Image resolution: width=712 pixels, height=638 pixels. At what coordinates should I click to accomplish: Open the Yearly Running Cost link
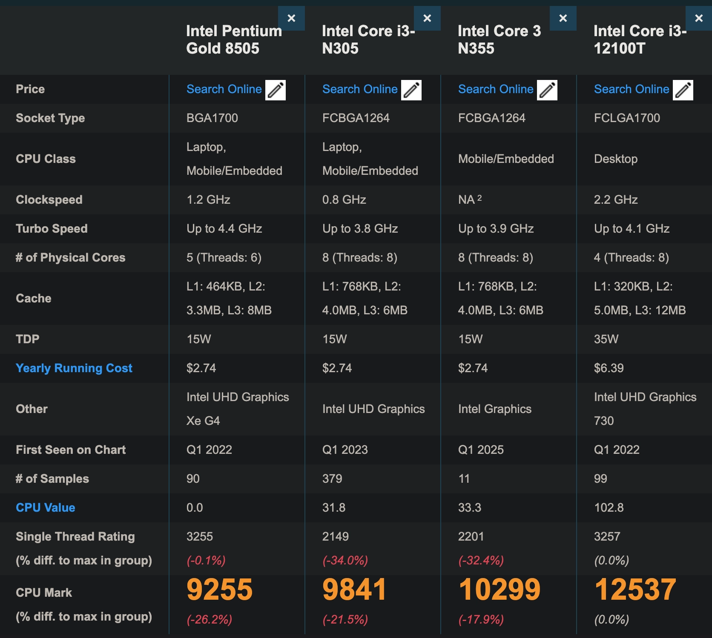[74, 368]
